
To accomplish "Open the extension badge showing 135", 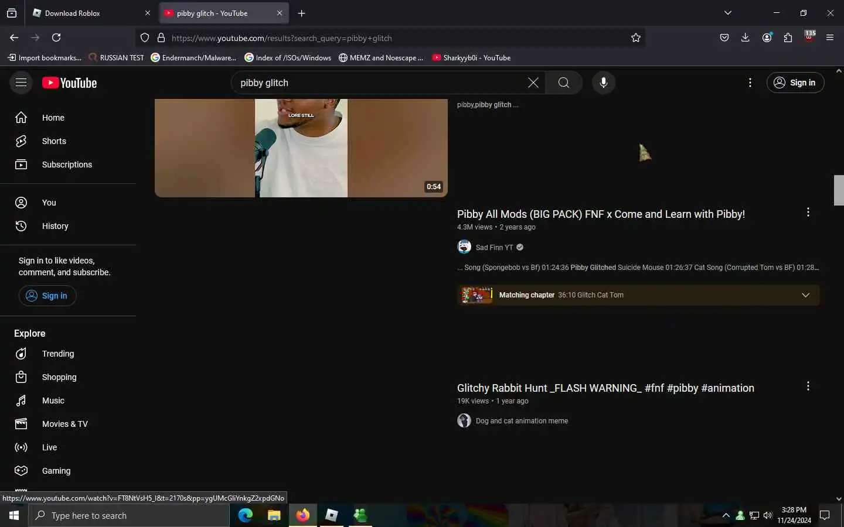I will pos(809,36).
